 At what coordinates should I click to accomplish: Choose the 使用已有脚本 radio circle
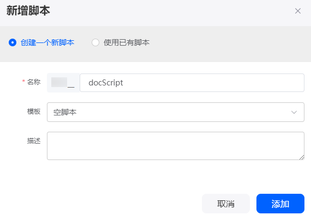(x=95, y=42)
